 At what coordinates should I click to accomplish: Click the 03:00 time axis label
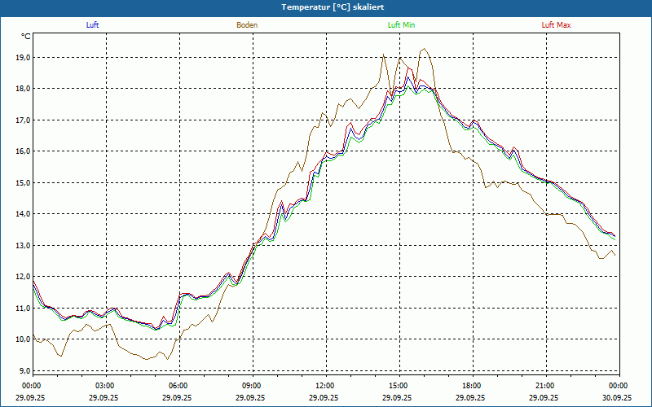[106, 386]
